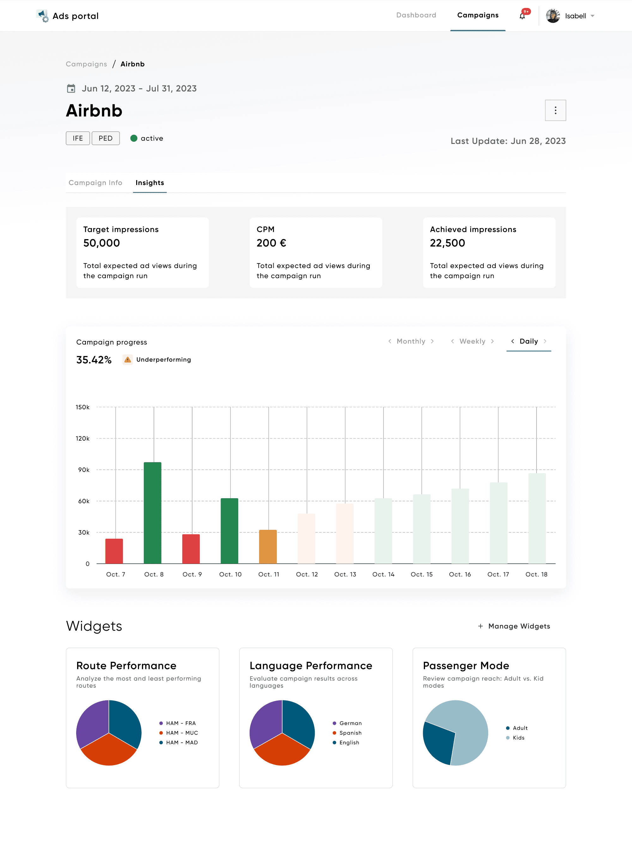Screen dimensions: 632x855
Task: Select the Weekly progress view
Action: point(472,341)
